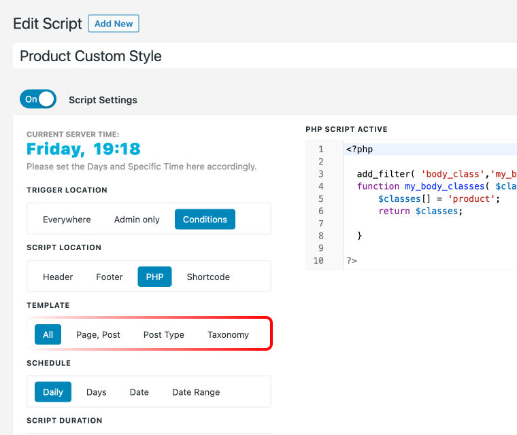Select Date Range schedule option

click(196, 391)
